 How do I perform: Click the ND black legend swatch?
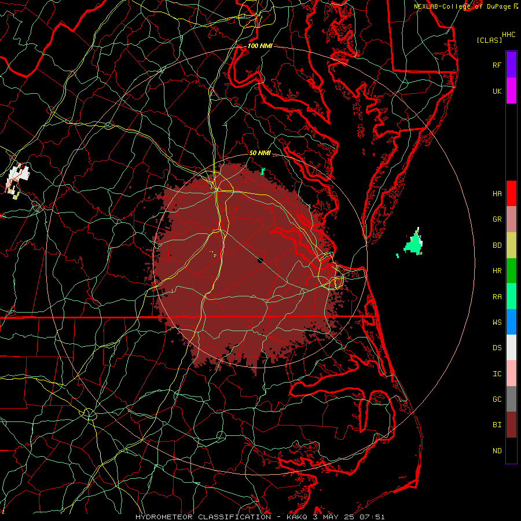(x=511, y=450)
